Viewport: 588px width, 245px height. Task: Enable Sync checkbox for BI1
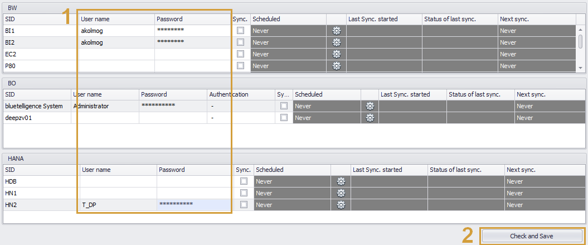[x=241, y=31]
